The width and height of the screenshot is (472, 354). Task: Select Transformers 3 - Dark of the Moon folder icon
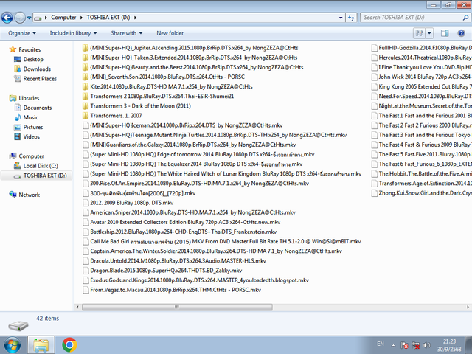tap(86, 106)
